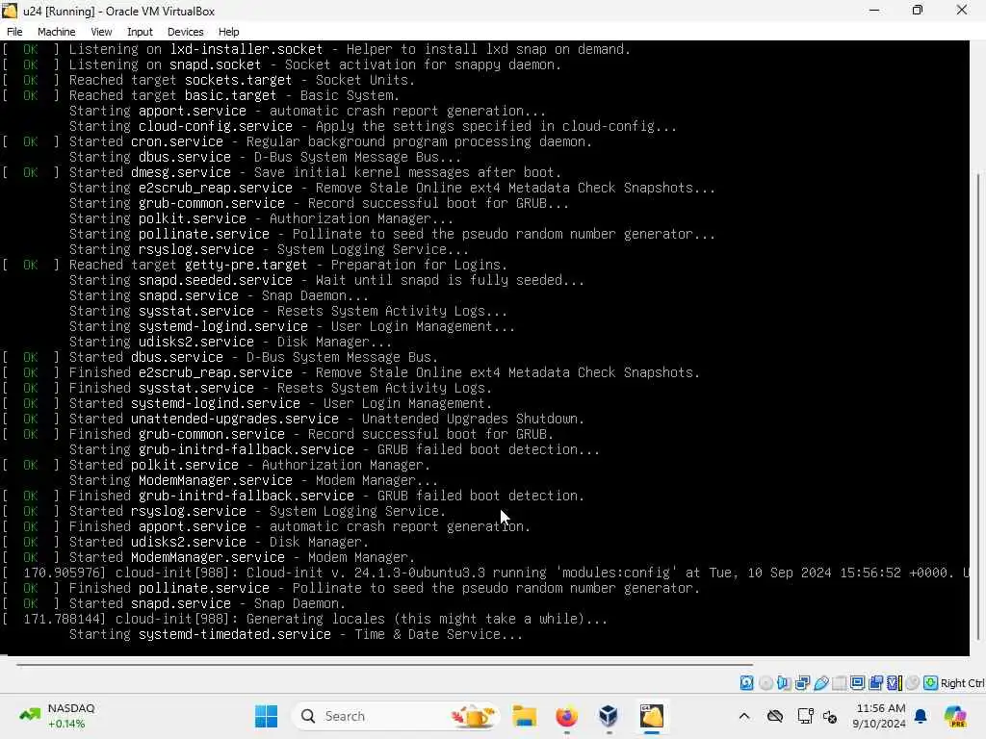Click 'Listening on snapd.socket' line
Screen dimensions: 986x739
point(282,64)
